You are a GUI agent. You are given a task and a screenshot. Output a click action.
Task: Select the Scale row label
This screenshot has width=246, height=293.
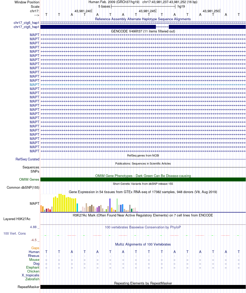[x=35, y=6]
